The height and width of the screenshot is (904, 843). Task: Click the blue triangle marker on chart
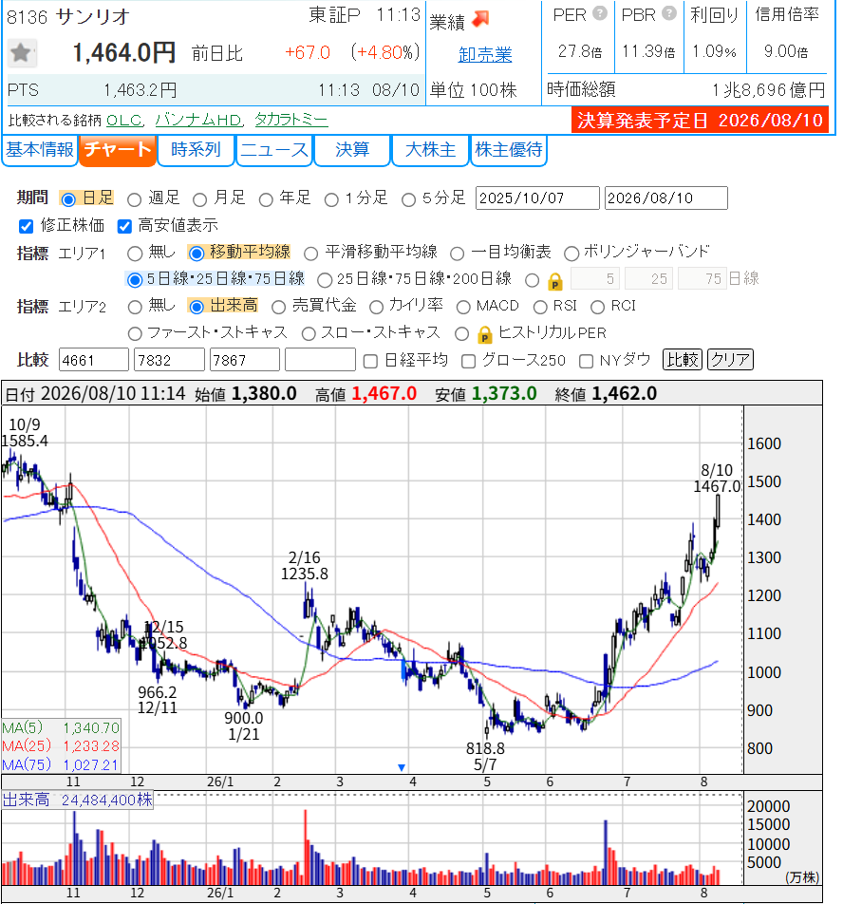point(402,767)
